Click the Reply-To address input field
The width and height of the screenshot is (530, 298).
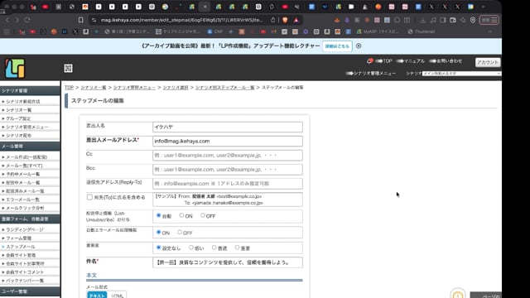click(228, 184)
